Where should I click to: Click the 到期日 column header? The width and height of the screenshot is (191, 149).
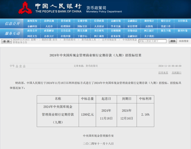127,99
